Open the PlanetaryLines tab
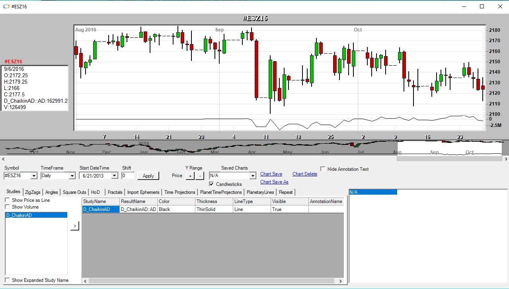Image resolution: width=509 pixels, height=289 pixels. pyautogui.click(x=260, y=192)
